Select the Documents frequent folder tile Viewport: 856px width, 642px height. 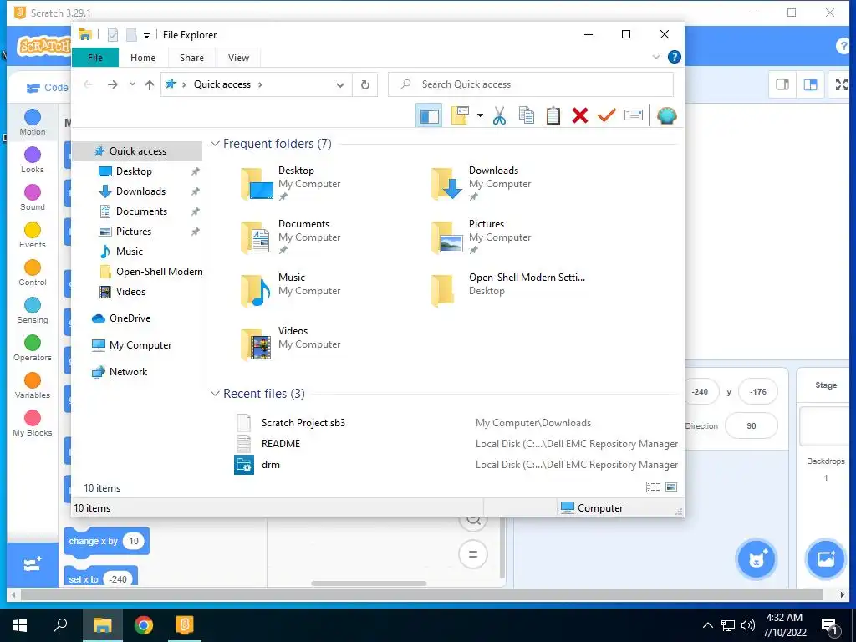[x=291, y=237]
